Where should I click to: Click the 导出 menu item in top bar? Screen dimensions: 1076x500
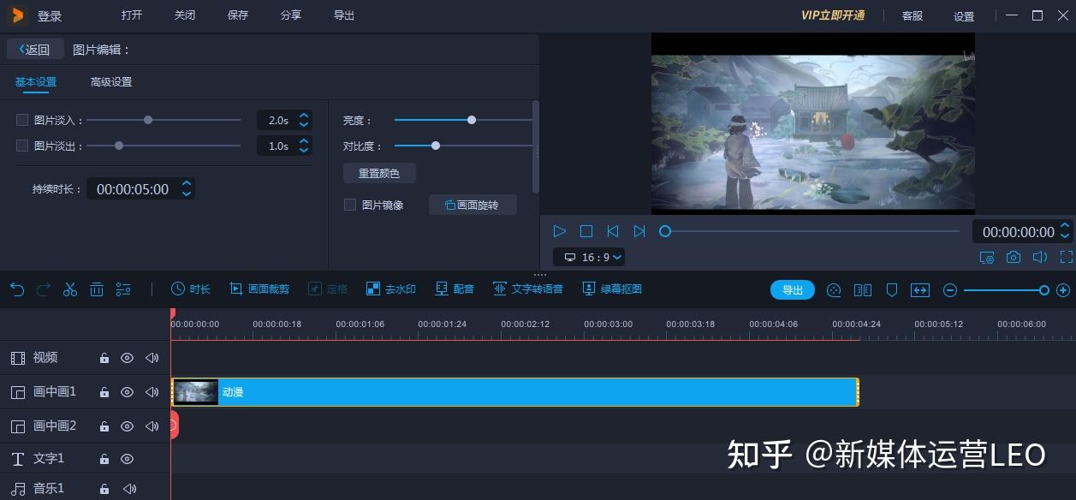[x=344, y=15]
